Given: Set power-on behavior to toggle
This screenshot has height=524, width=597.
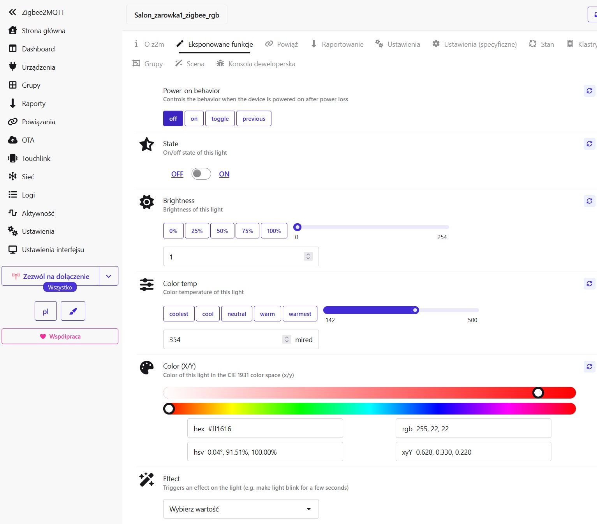Looking at the screenshot, I should [220, 119].
